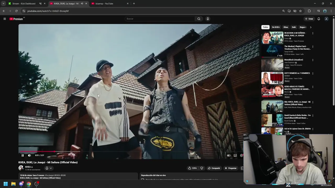Click the address bar URL
Viewport: 335px width, 188px height.
click(x=48, y=11)
